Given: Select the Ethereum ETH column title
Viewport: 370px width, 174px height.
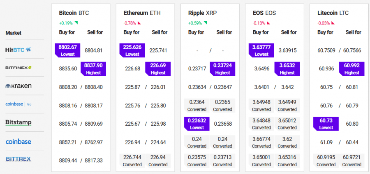Looking at the screenshot, I should tap(142, 13).
